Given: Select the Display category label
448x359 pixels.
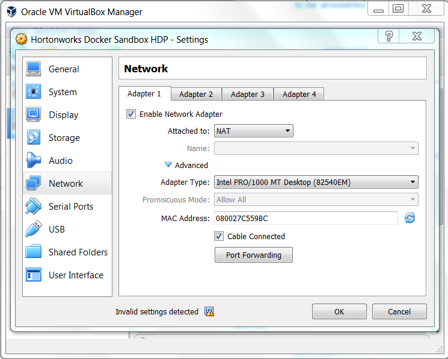Looking at the screenshot, I should [63, 115].
